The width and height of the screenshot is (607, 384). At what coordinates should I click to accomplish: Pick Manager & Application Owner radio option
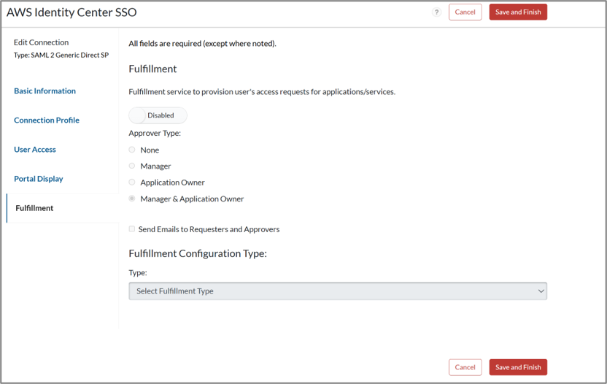(132, 199)
